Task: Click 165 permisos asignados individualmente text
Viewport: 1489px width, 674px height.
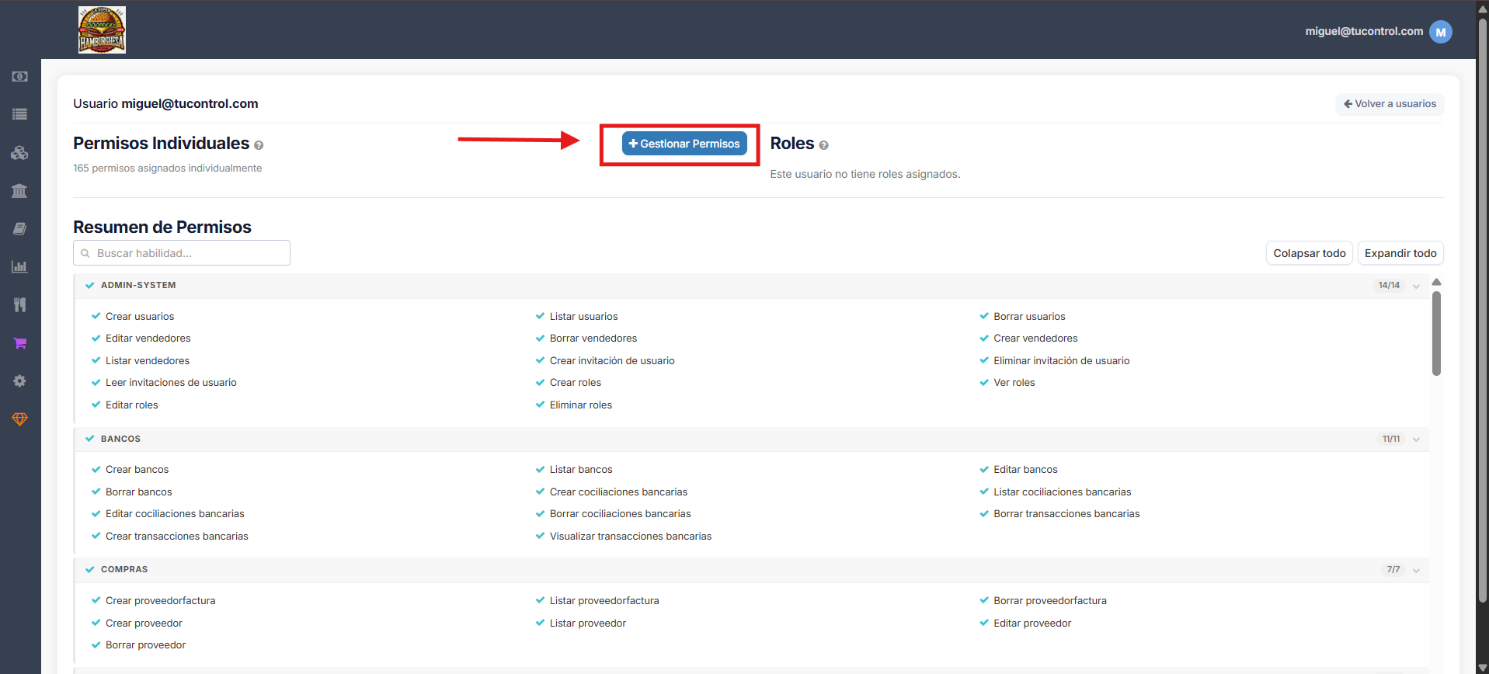Action: (x=167, y=168)
